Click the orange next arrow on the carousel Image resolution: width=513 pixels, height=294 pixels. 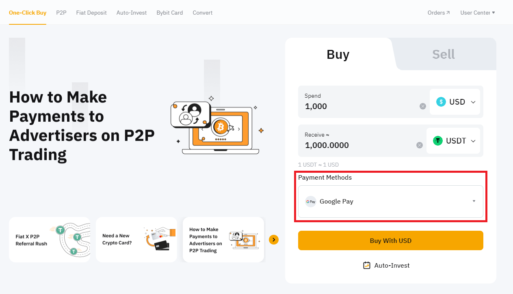(x=274, y=240)
